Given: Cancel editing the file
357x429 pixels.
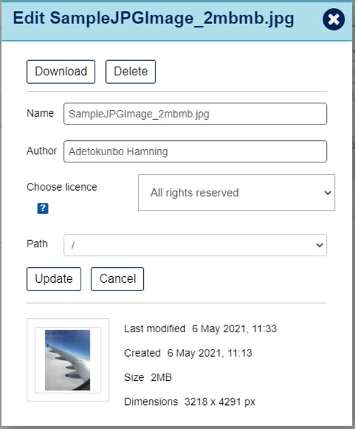Looking at the screenshot, I should (117, 279).
